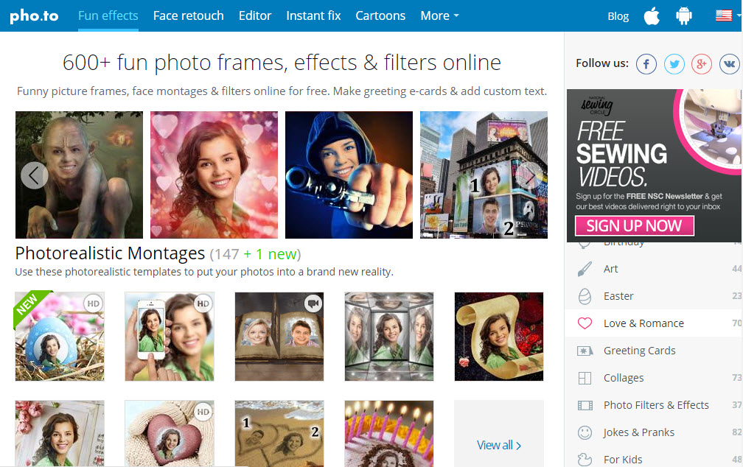Open the US flag language selector
743x467 pixels.
point(723,16)
